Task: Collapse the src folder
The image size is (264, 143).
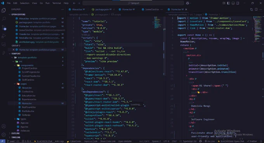Action: 21,61
